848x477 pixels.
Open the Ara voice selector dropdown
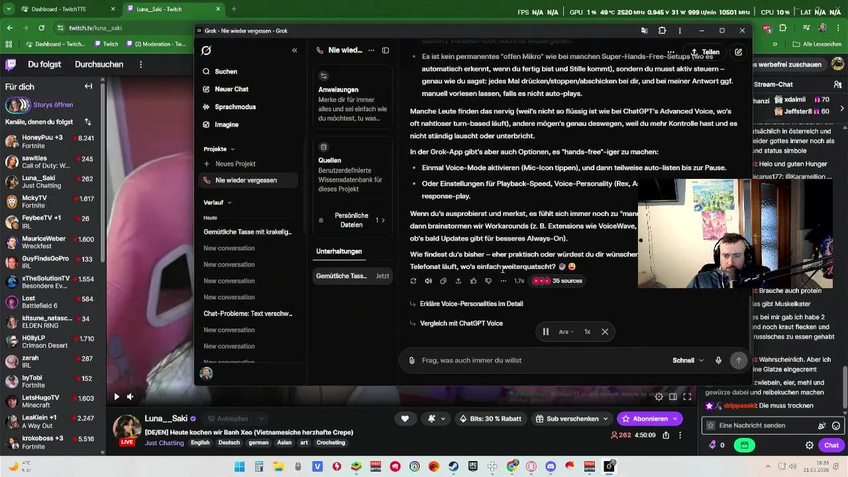pos(566,332)
